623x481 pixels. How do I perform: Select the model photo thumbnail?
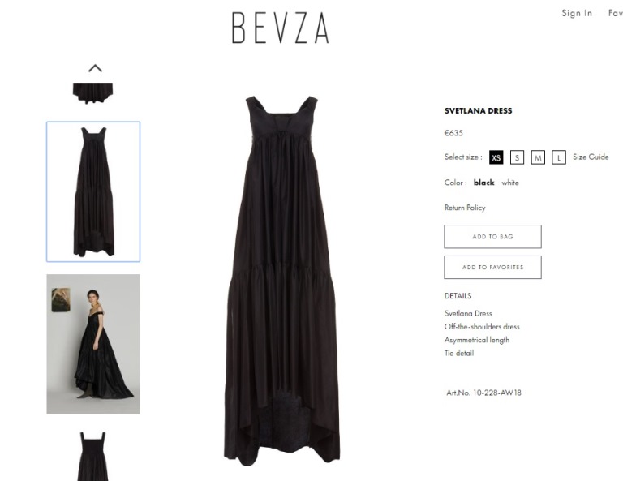pyautogui.click(x=93, y=344)
